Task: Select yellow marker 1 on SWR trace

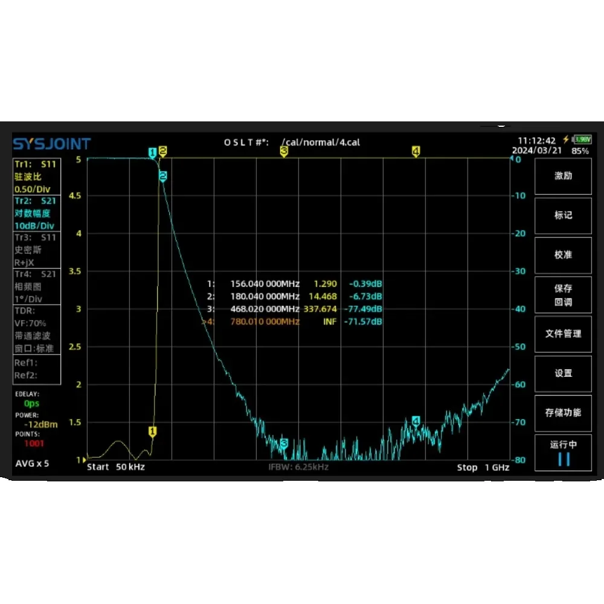Action: [153, 431]
